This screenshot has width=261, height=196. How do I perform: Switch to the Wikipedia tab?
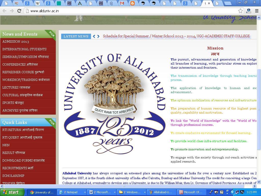click(x=38, y=3)
